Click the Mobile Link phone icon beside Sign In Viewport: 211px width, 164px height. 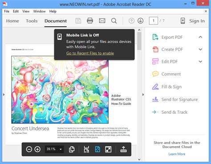tap(183, 21)
